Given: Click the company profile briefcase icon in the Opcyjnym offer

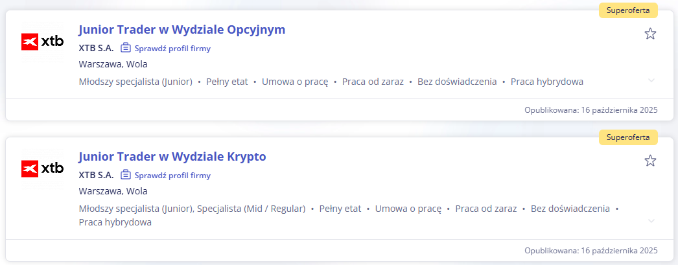Looking at the screenshot, I should (126, 48).
